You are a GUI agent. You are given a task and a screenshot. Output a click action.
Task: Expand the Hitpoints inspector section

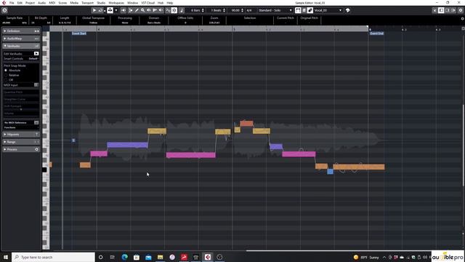[21, 135]
